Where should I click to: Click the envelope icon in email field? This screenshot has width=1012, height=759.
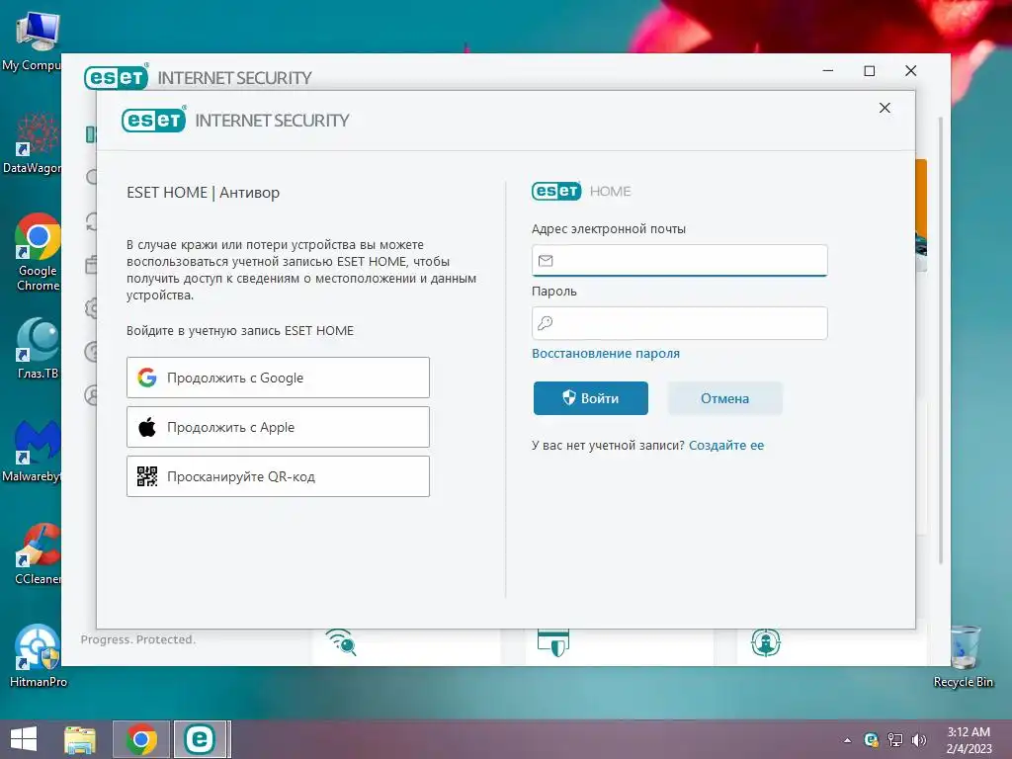pos(546,261)
